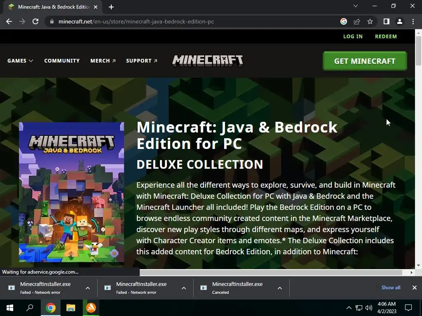Viewport: 422px width, 316px height.
Task: Open a new tab with plus button
Action: pyautogui.click(x=111, y=7)
